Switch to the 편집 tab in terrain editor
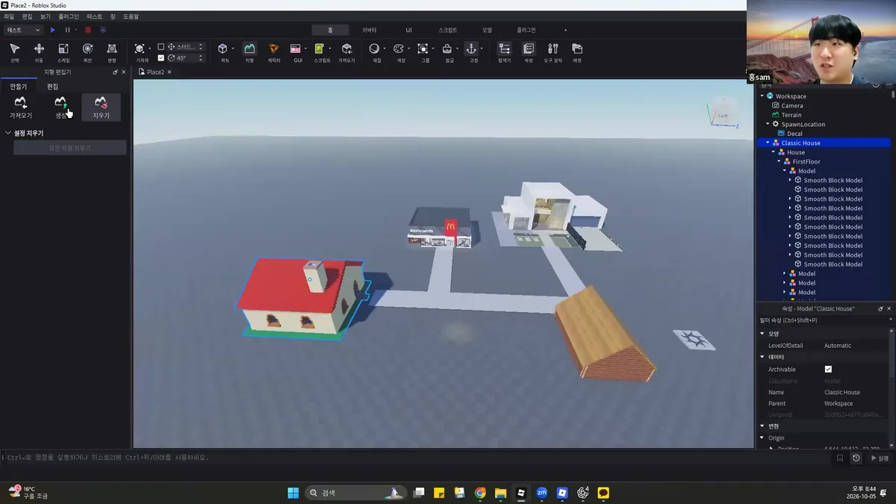Screen dimensions: 896x504 (52, 87)
